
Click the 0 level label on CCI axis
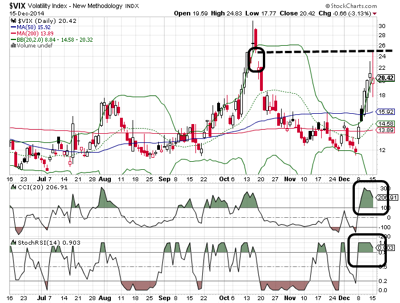389,217
